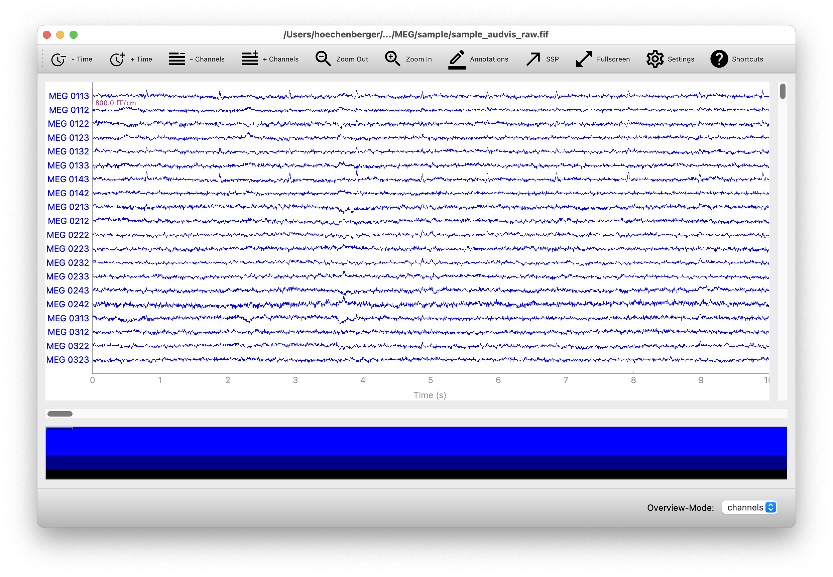
Task: Click the dark blue overview bar band
Action: pos(415,462)
